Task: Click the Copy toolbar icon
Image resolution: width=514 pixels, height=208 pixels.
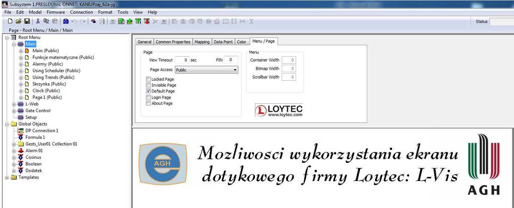Action: 46,21
